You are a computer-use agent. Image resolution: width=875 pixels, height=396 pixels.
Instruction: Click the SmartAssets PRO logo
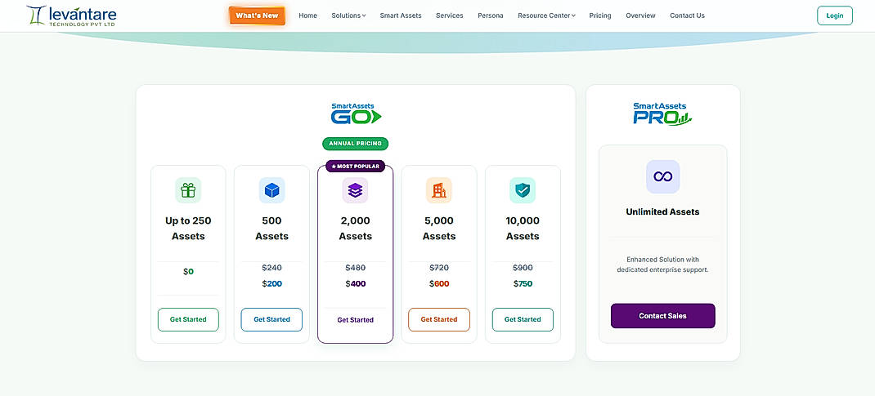(662, 113)
